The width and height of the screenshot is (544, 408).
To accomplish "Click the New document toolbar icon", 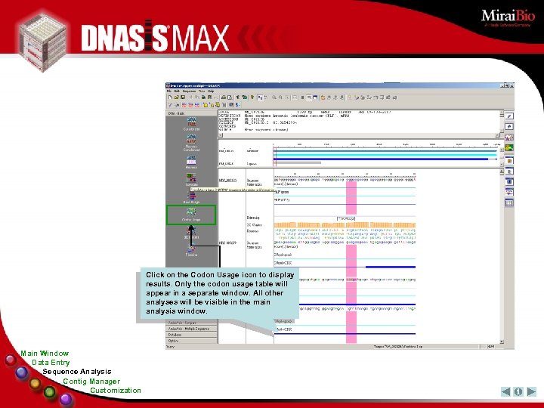I will tap(170, 97).
